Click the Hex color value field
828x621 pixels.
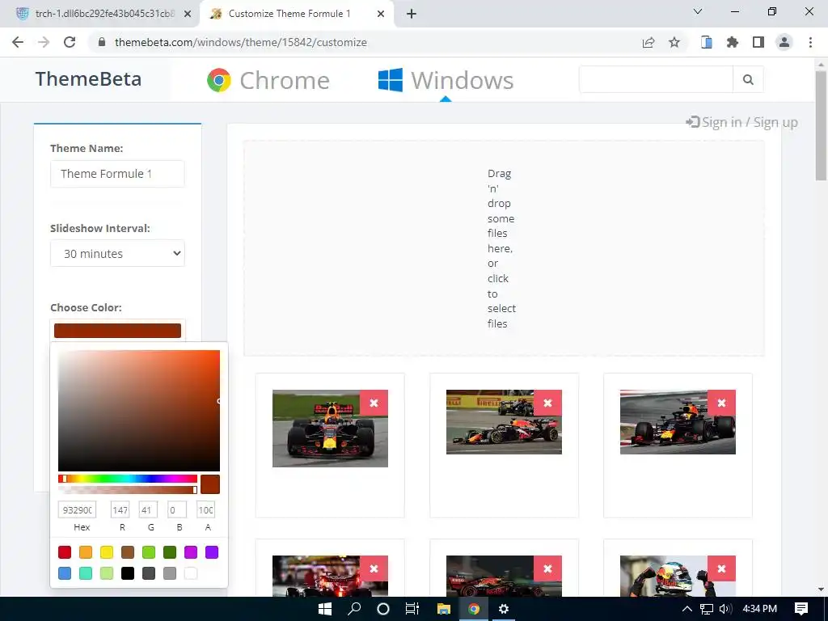[x=77, y=510]
